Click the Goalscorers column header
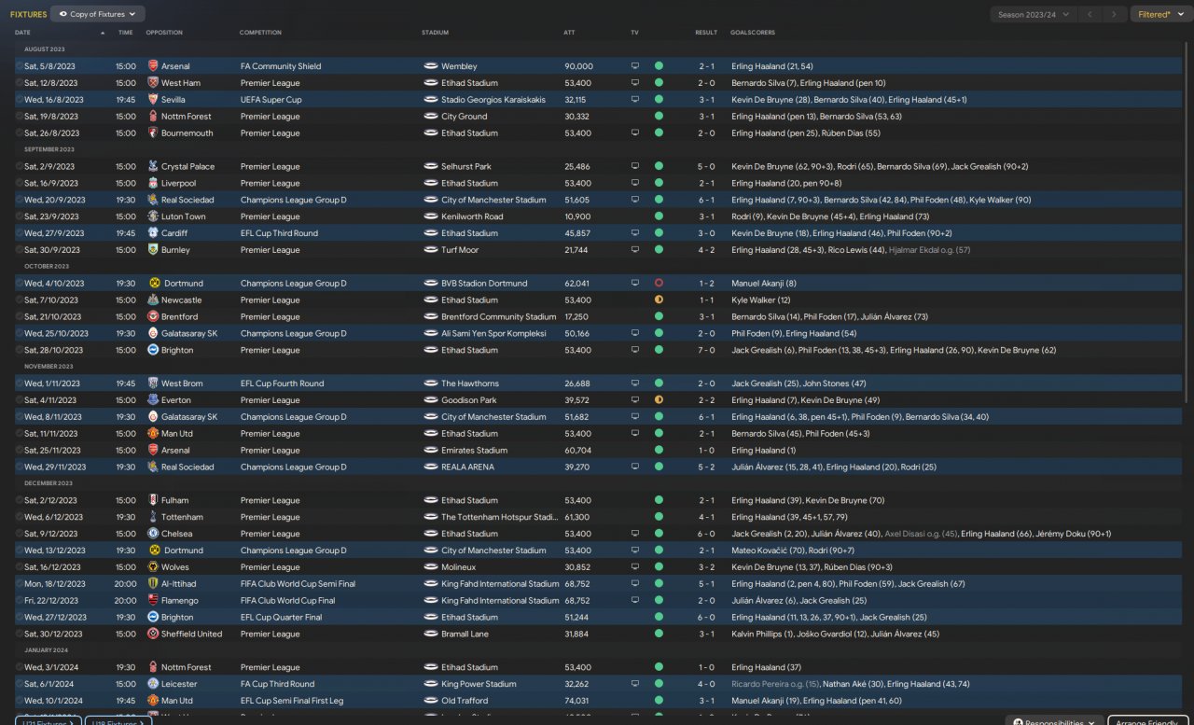Screen dimensions: 1194x725 click(x=753, y=33)
